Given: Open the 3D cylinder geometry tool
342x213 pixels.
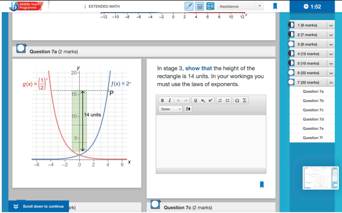Looking at the screenshot, I should (x=210, y=6).
